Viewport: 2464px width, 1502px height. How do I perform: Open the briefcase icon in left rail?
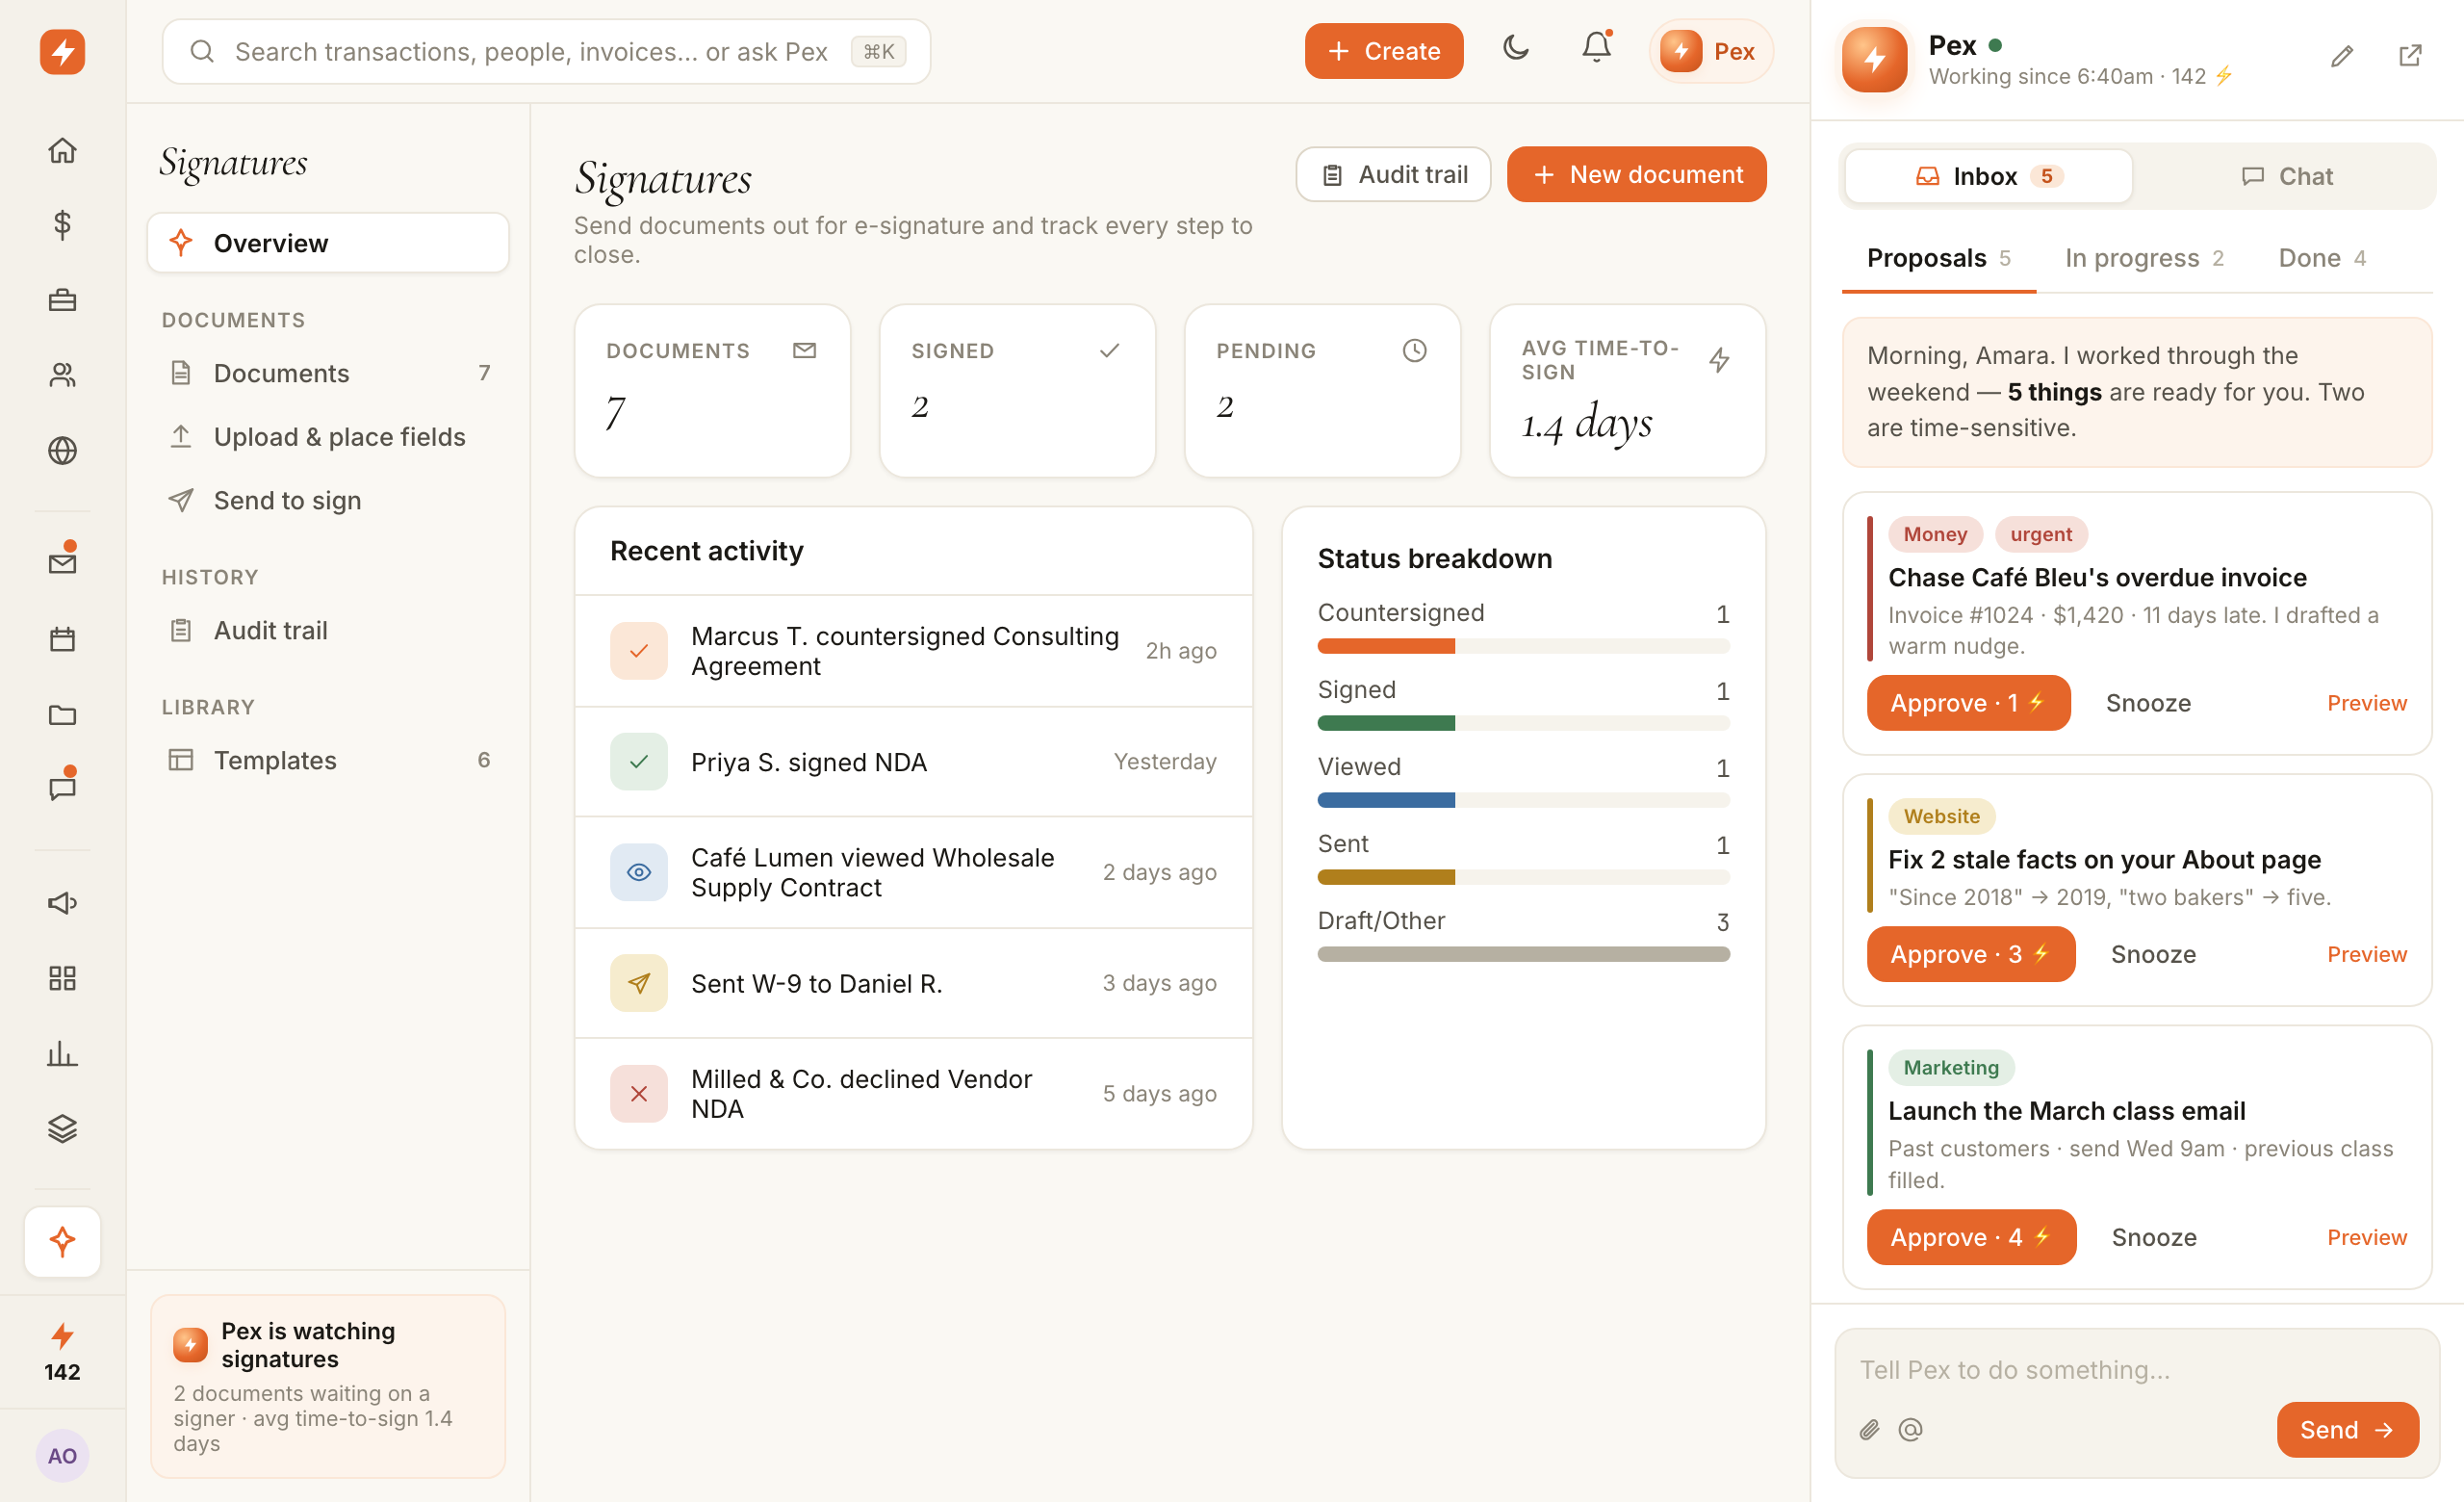coord(62,300)
